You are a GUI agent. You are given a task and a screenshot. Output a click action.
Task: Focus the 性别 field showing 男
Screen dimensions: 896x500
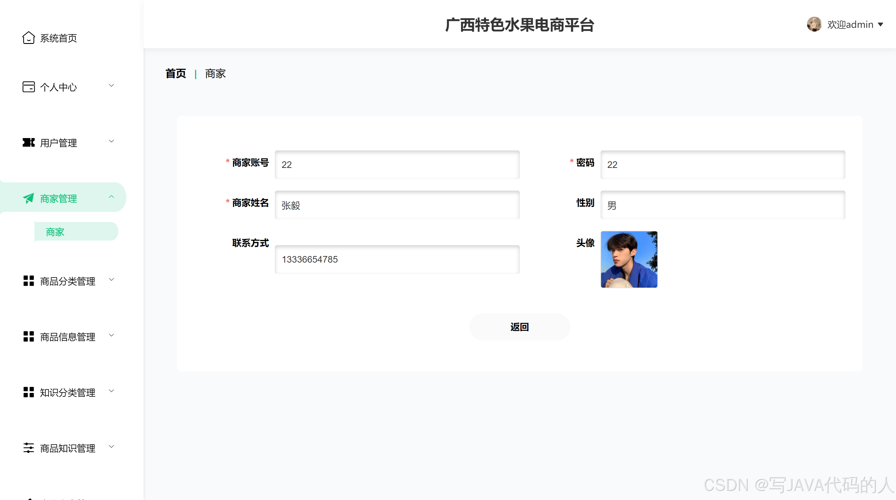point(723,205)
